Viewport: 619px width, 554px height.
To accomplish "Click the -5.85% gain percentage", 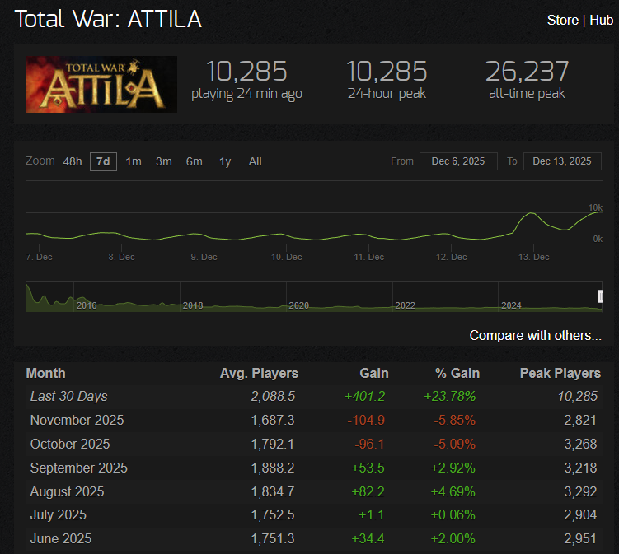I will click(454, 421).
